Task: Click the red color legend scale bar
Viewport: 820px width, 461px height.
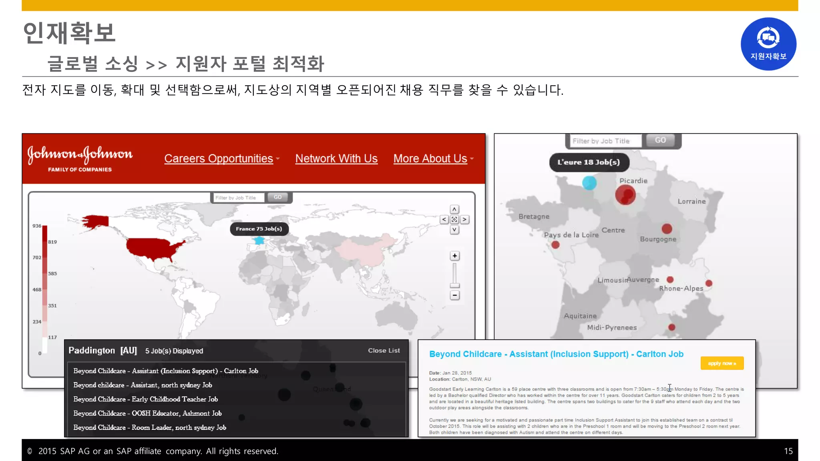Action: (x=45, y=289)
